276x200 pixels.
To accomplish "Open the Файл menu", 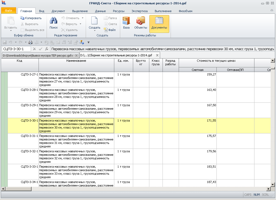I will [x=9, y=11].
